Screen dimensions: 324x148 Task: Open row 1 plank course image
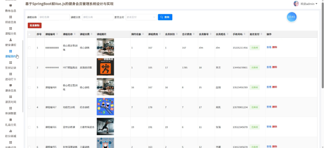[105, 47]
